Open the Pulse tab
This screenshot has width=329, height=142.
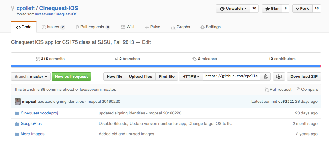152,27
